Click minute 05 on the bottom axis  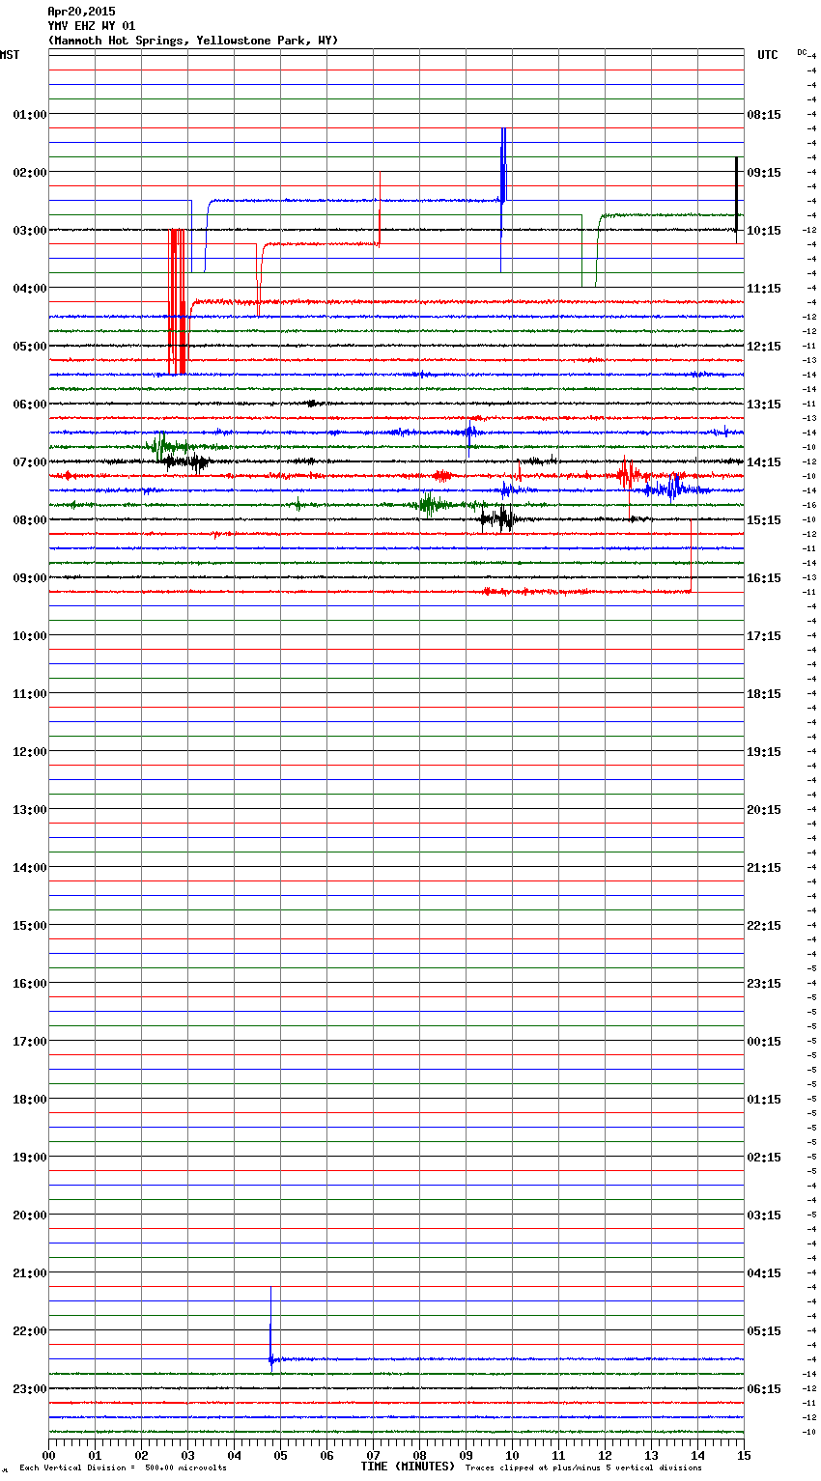[x=280, y=1455]
